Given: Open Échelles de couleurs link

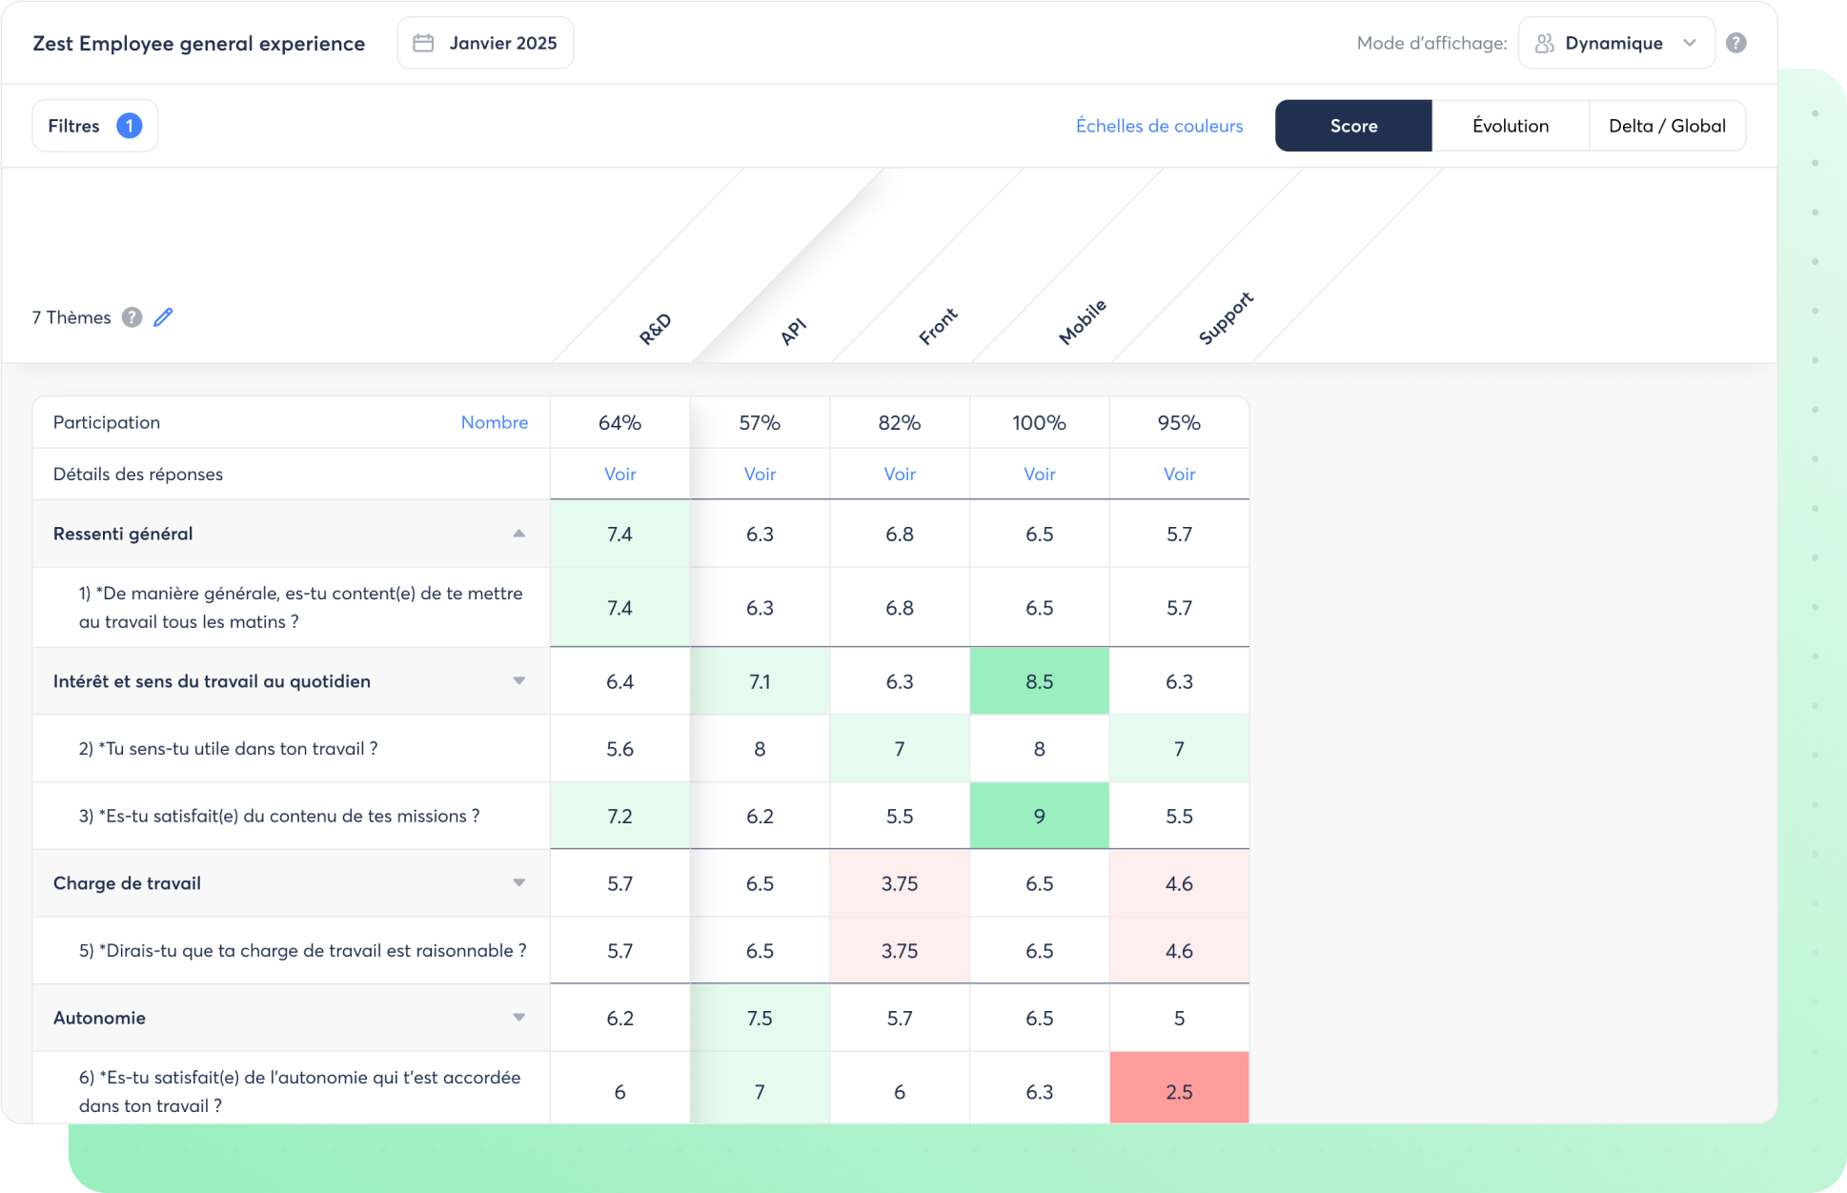Looking at the screenshot, I should tap(1159, 126).
